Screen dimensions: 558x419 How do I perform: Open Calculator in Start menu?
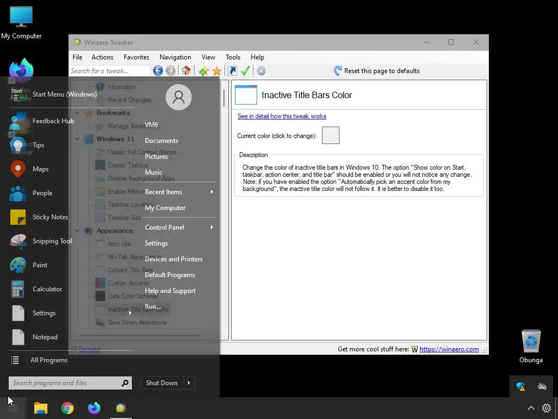click(35, 289)
